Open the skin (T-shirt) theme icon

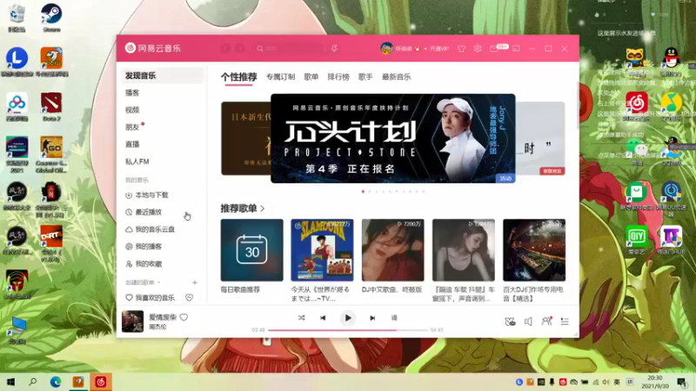click(462, 49)
